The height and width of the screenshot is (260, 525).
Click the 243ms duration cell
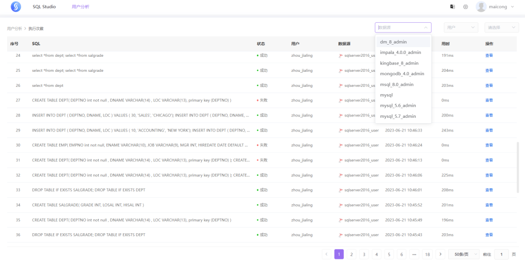pyautogui.click(x=447, y=130)
